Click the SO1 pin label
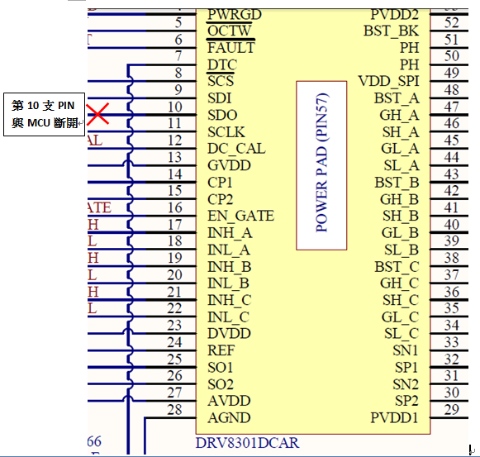 point(221,368)
